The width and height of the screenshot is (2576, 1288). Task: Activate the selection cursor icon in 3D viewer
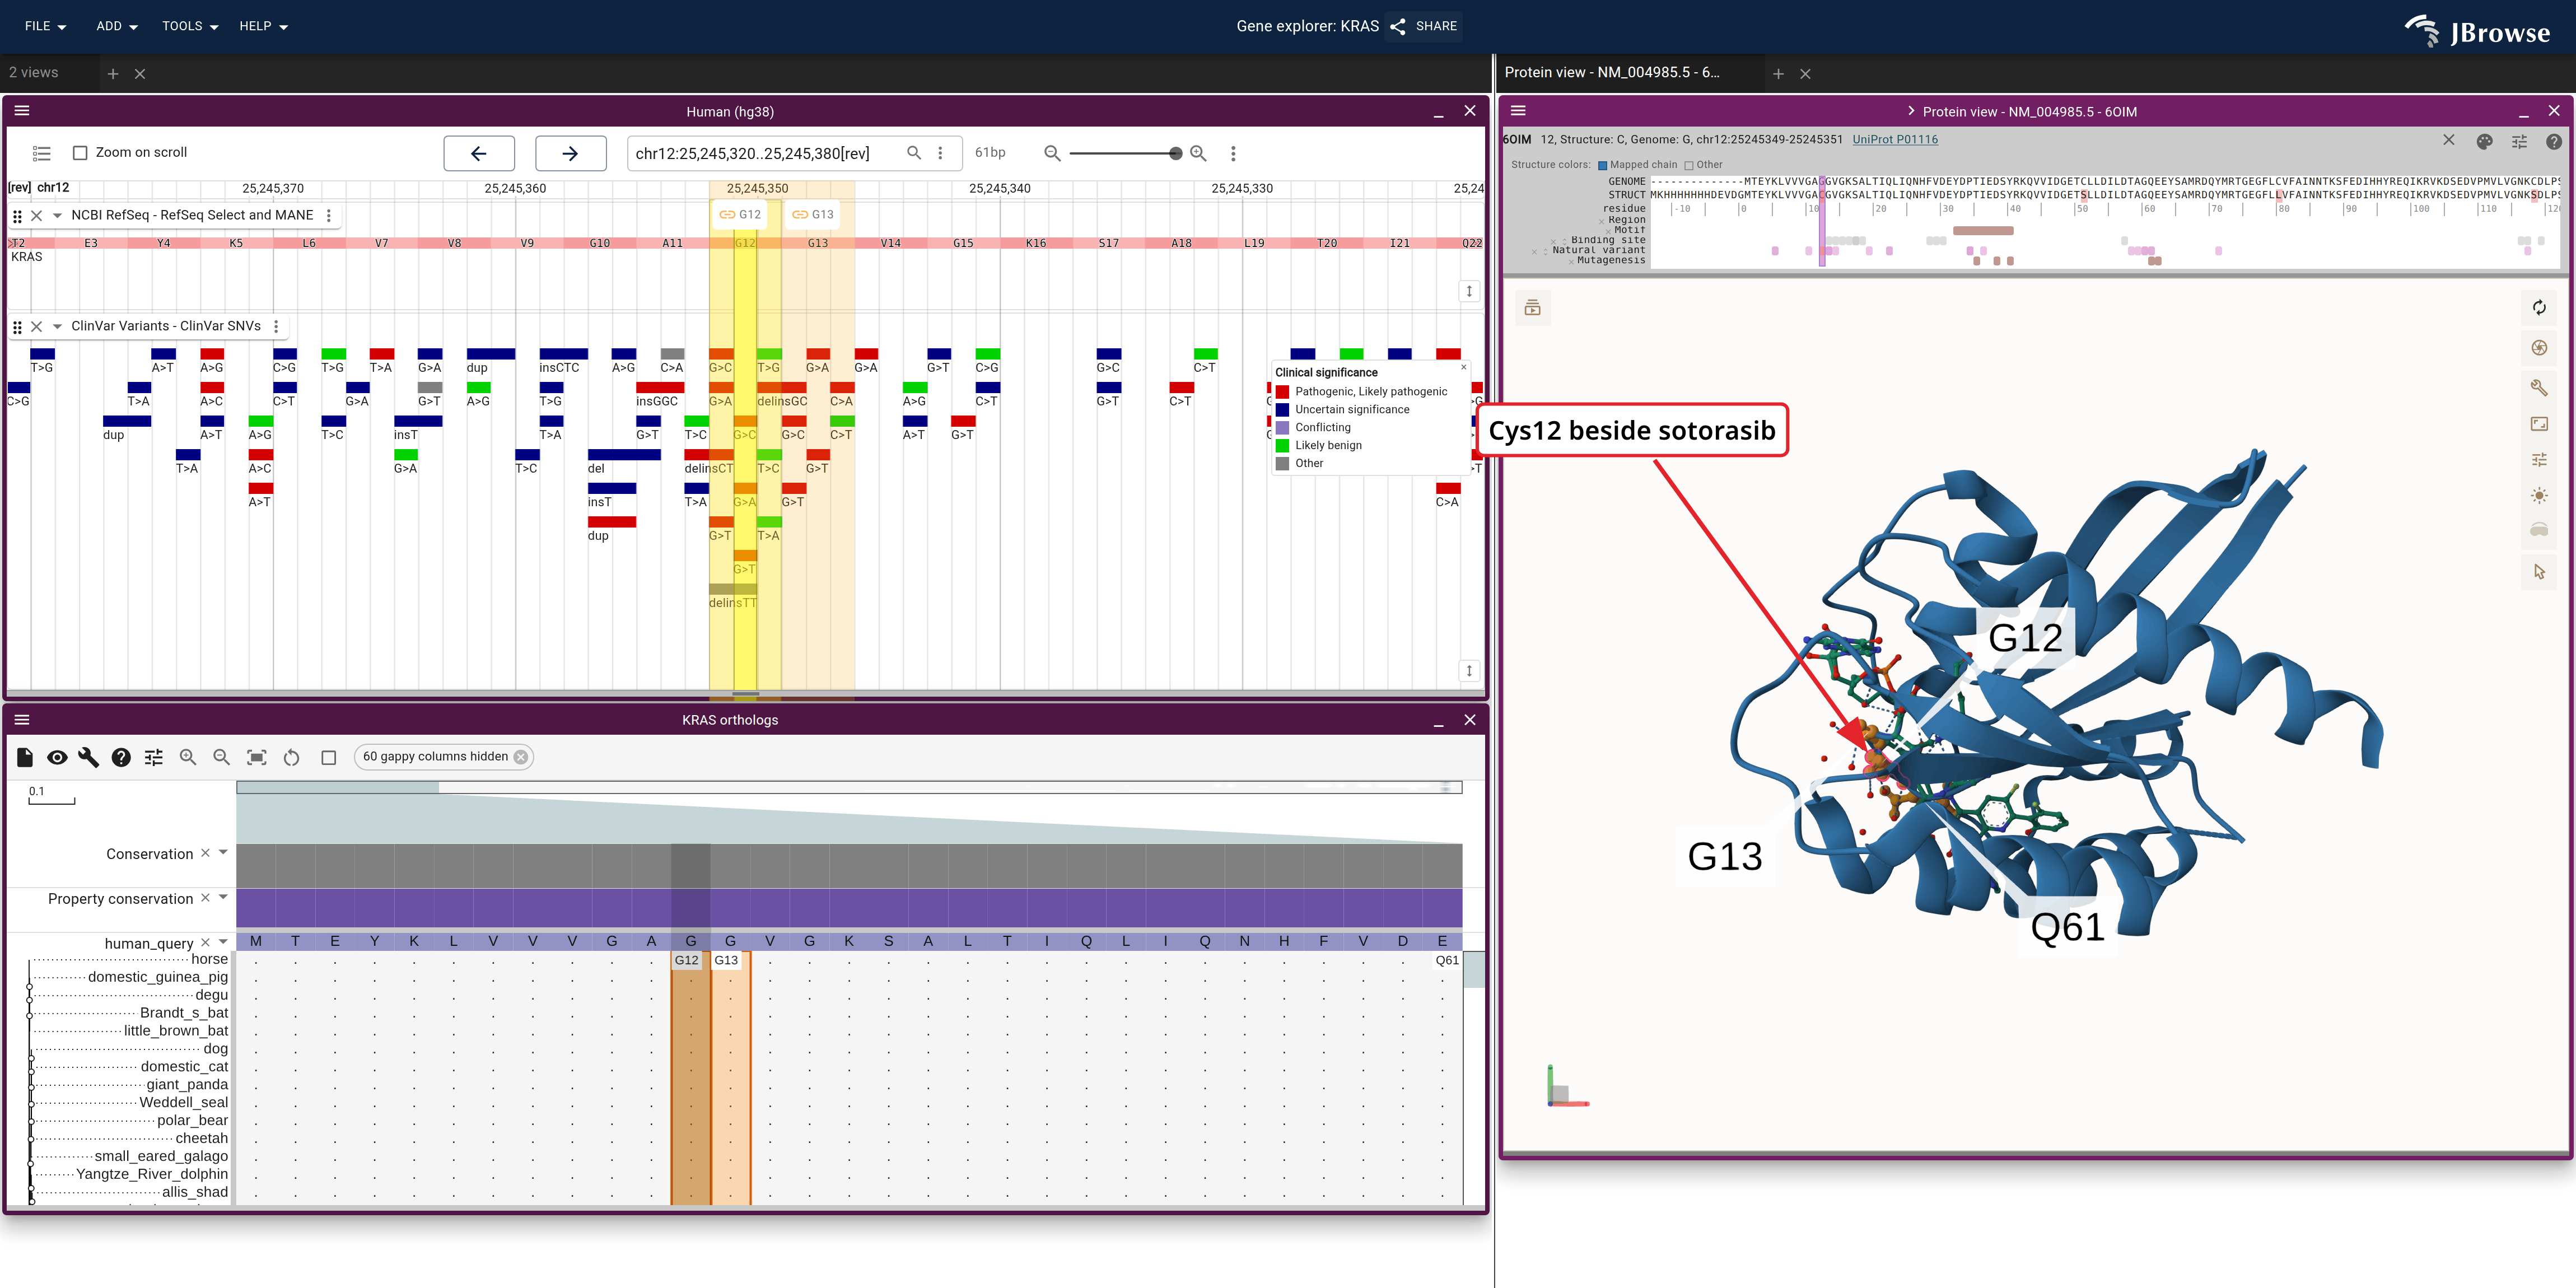point(2539,572)
